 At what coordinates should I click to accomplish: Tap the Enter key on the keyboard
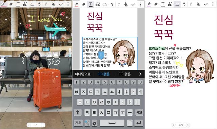click(x=139, y=123)
